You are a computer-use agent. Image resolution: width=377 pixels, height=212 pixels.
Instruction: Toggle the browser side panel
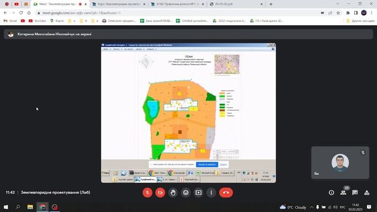356,13
